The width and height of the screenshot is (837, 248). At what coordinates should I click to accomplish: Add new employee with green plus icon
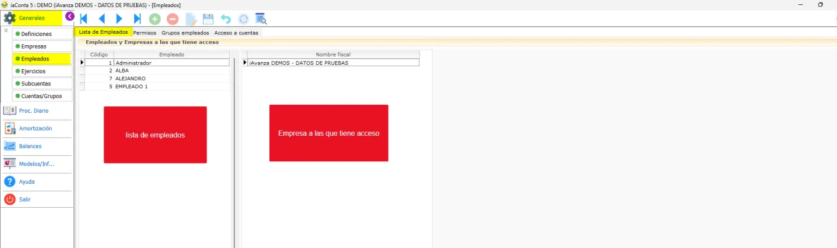[x=155, y=19]
